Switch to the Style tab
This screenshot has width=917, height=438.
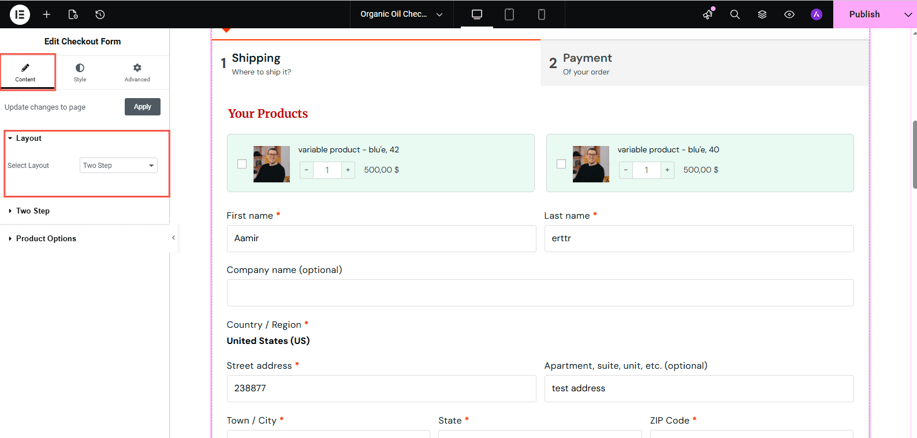[80, 72]
